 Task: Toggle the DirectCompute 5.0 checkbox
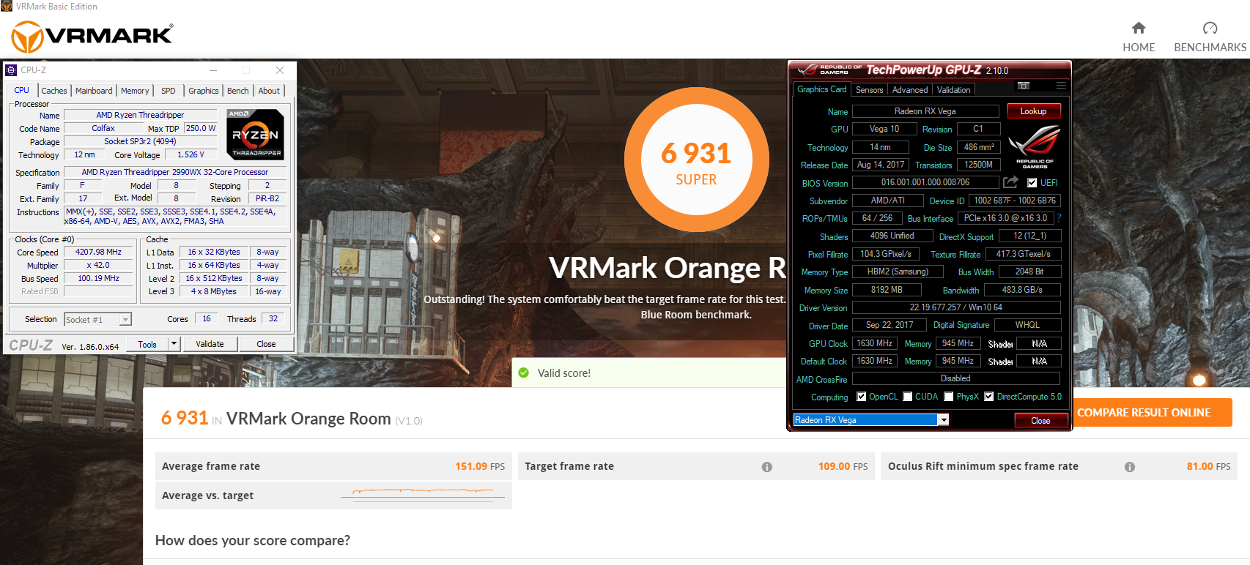pos(989,397)
